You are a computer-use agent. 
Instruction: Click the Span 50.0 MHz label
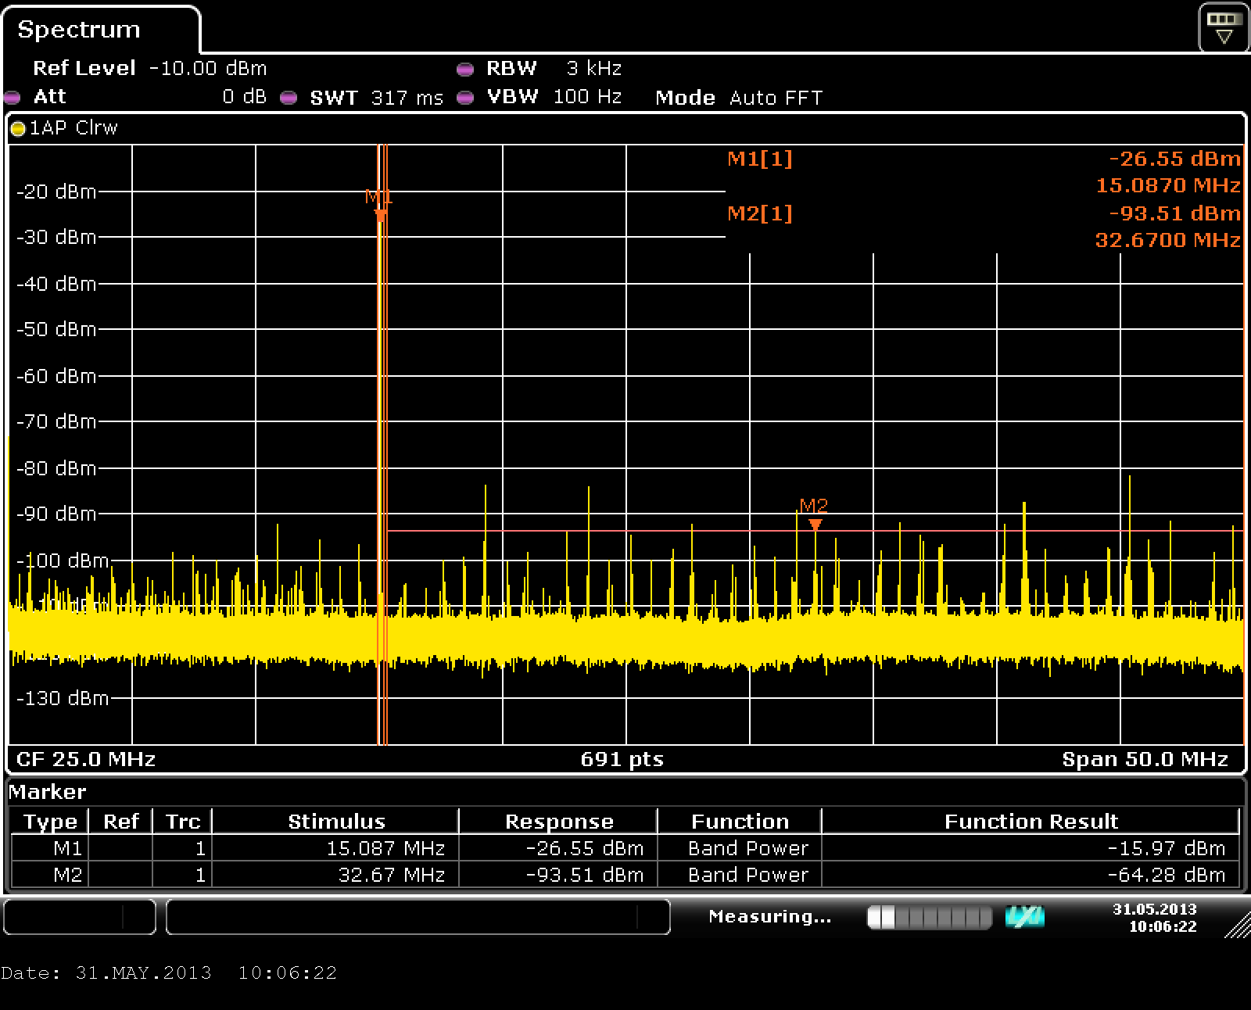pyautogui.click(x=1145, y=759)
